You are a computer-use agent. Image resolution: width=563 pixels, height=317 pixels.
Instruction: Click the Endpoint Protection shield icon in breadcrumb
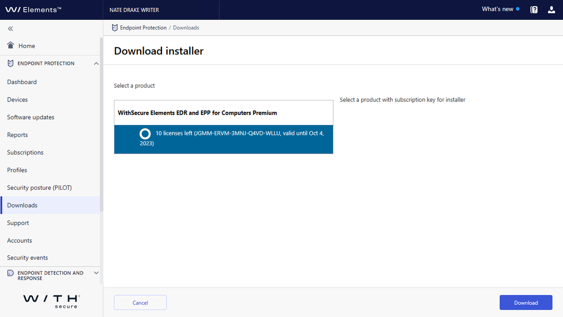114,28
